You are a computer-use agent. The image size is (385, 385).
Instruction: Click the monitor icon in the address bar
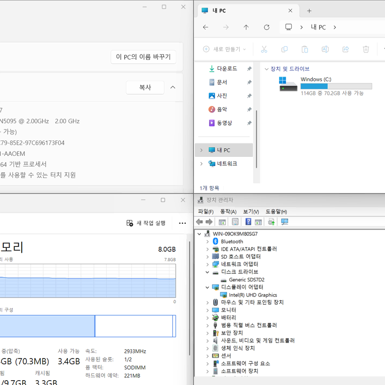288,27
